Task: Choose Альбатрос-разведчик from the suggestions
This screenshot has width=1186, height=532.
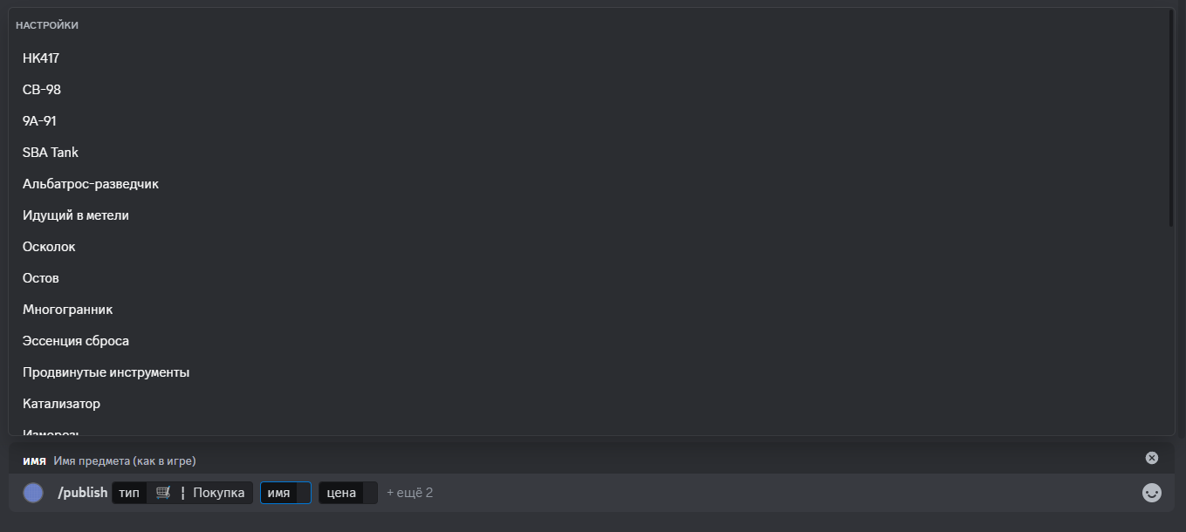Action: click(590, 184)
